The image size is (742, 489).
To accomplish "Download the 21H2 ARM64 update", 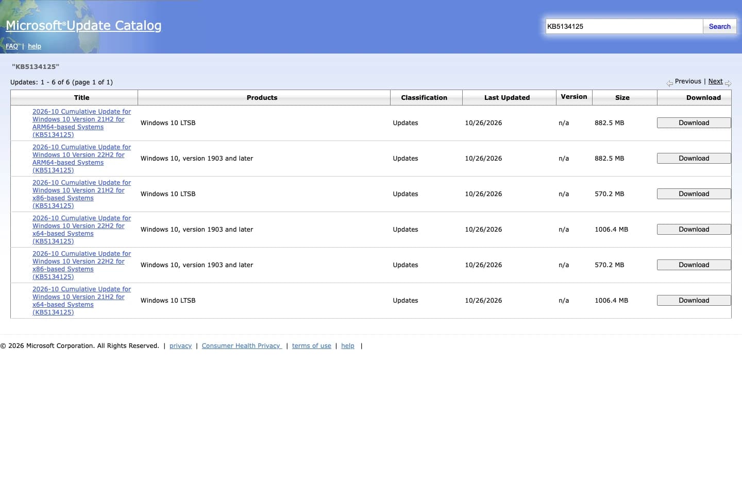I will 694,123.
